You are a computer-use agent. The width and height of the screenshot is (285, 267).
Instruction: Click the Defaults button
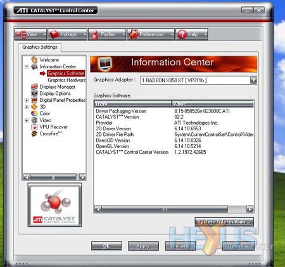point(238,246)
